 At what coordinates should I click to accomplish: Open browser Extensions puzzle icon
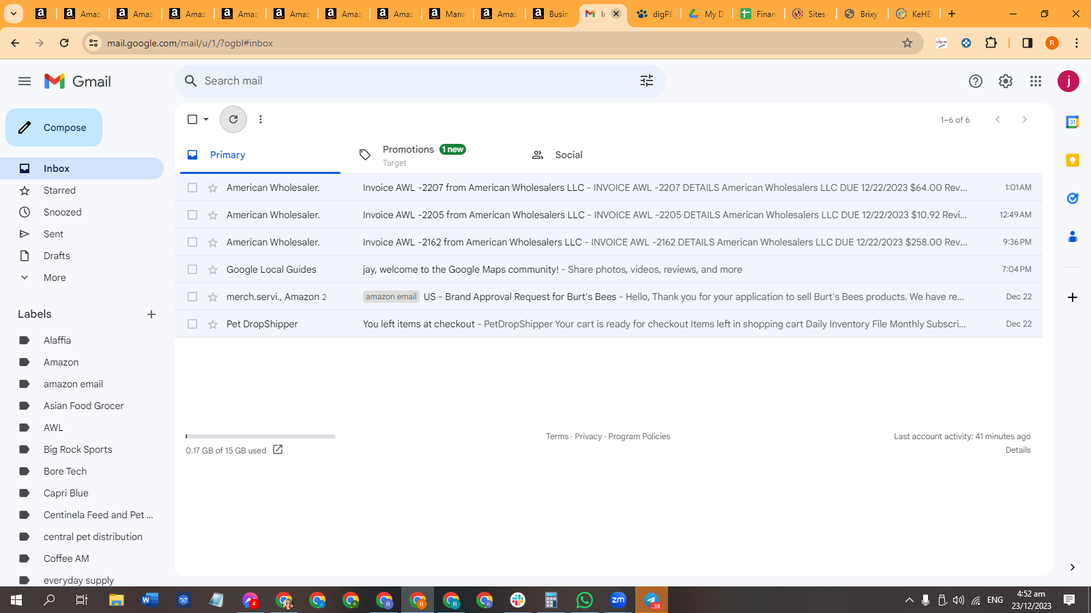[991, 43]
